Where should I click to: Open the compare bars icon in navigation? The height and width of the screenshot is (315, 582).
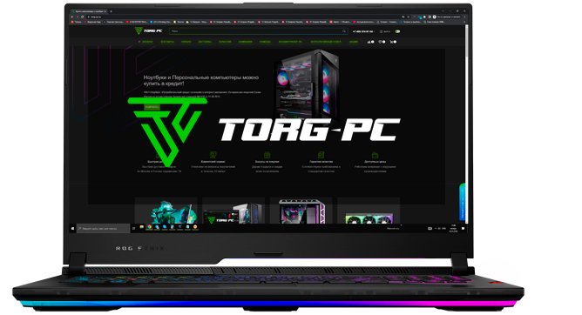click(x=370, y=42)
